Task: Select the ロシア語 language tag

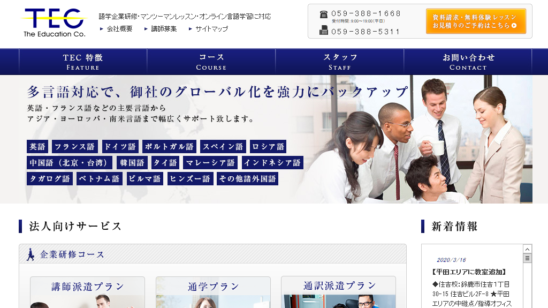Action: tap(268, 147)
